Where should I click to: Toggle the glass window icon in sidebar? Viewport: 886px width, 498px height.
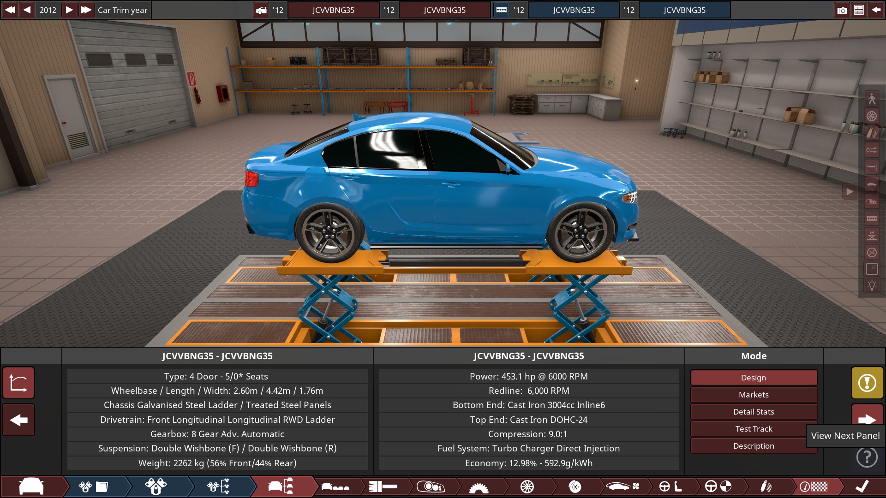coord(872,269)
